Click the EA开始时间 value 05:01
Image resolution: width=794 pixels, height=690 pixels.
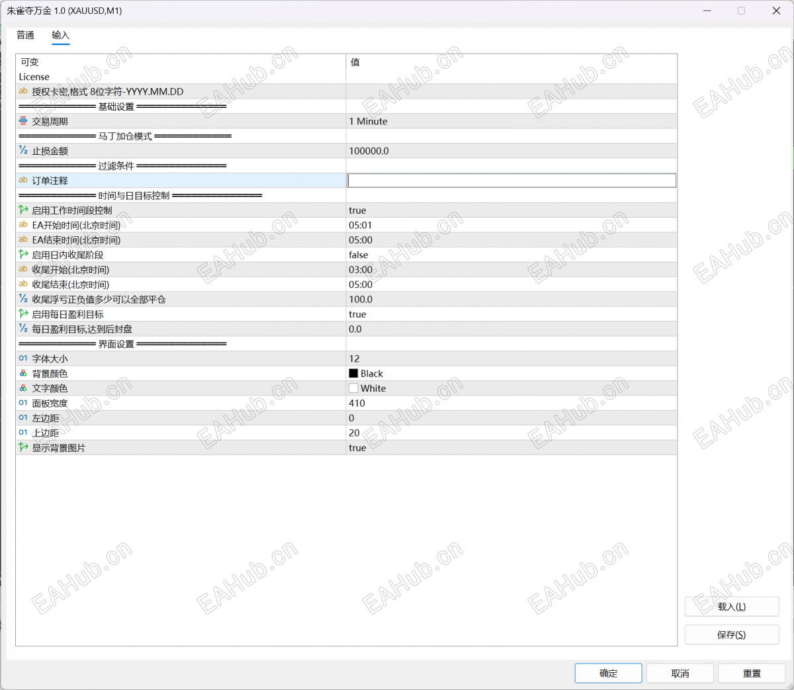click(x=361, y=225)
